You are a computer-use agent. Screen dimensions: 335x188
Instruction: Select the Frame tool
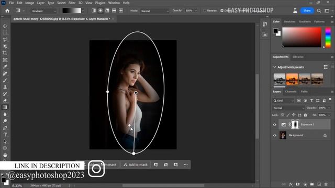[5, 60]
